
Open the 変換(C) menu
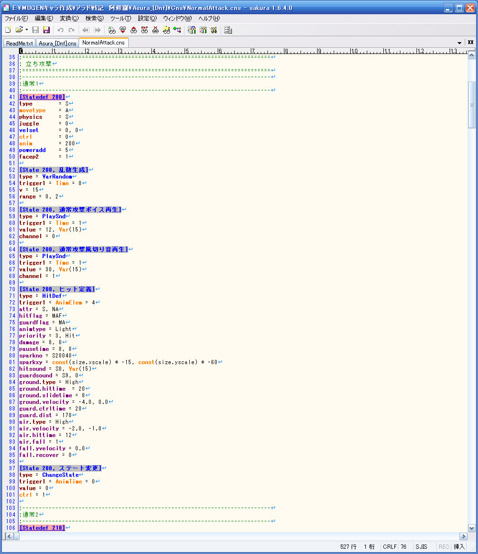(69, 18)
